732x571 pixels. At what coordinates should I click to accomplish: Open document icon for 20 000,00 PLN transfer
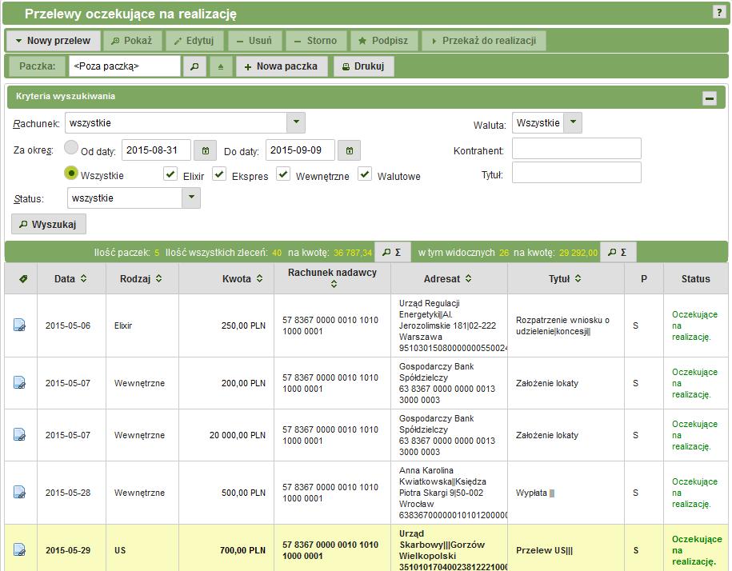point(20,435)
